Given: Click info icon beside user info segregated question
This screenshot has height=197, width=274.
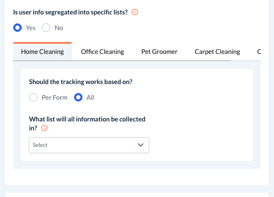Looking at the screenshot, I should pos(135,12).
